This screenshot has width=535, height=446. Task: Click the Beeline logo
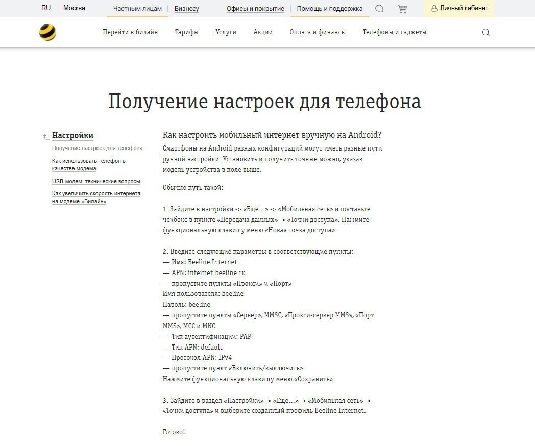click(48, 32)
